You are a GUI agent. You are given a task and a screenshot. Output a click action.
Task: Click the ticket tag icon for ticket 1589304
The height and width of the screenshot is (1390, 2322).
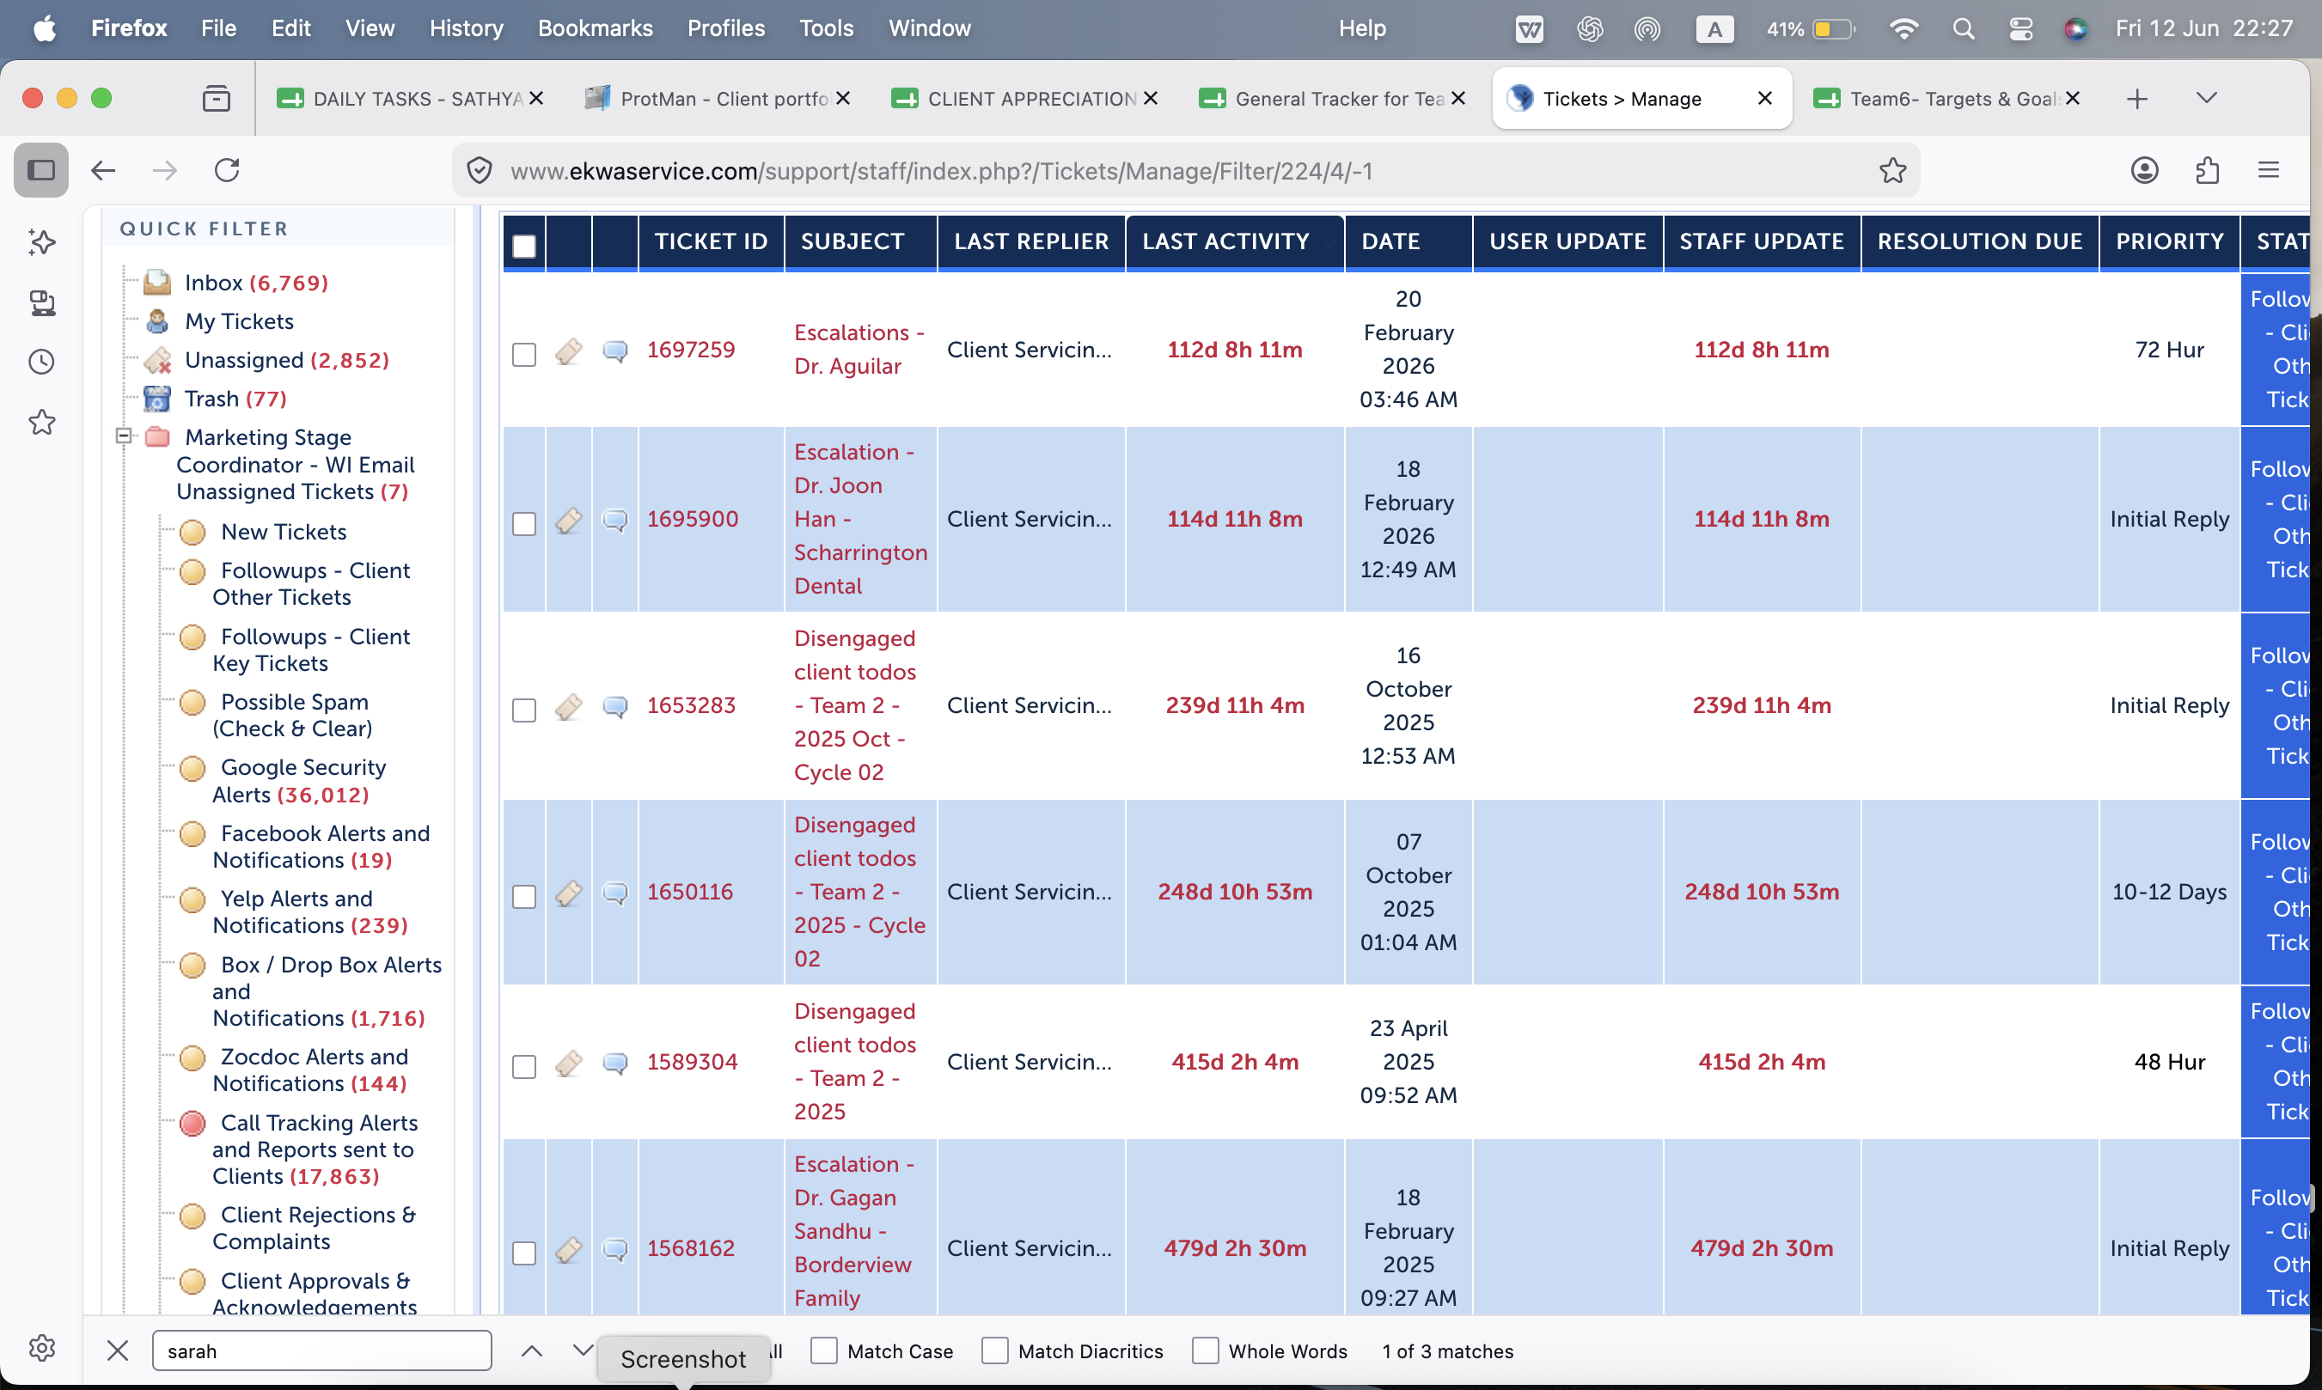(x=569, y=1063)
